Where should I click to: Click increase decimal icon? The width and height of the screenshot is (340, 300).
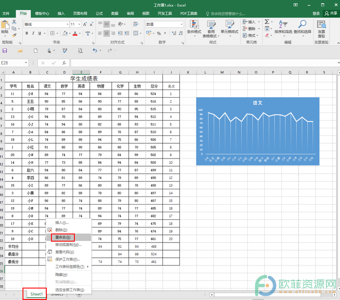174,33
